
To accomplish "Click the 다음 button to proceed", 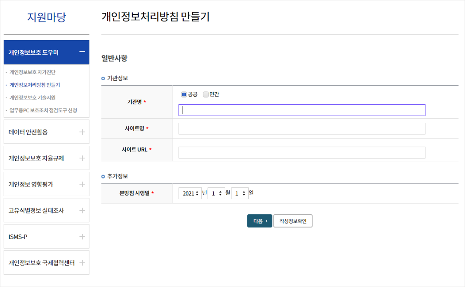I will click(x=260, y=221).
